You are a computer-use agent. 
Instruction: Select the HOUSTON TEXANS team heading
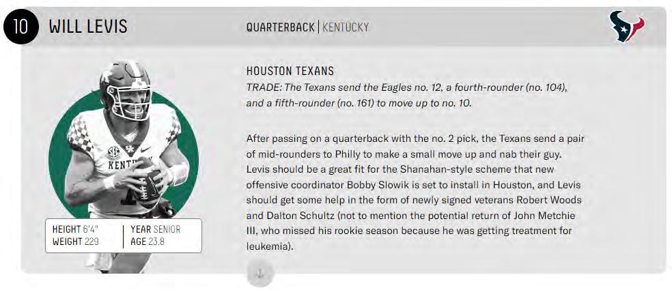pyautogui.click(x=290, y=71)
